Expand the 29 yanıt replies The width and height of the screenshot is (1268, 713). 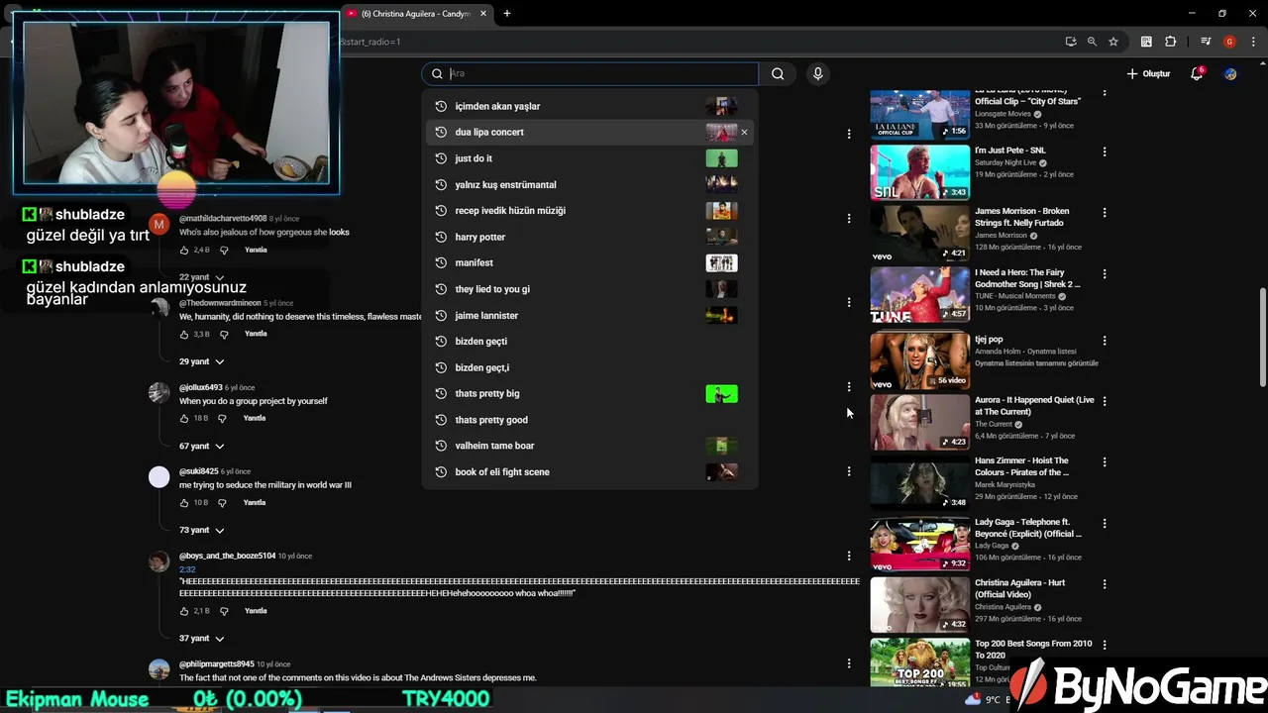pyautogui.click(x=201, y=361)
